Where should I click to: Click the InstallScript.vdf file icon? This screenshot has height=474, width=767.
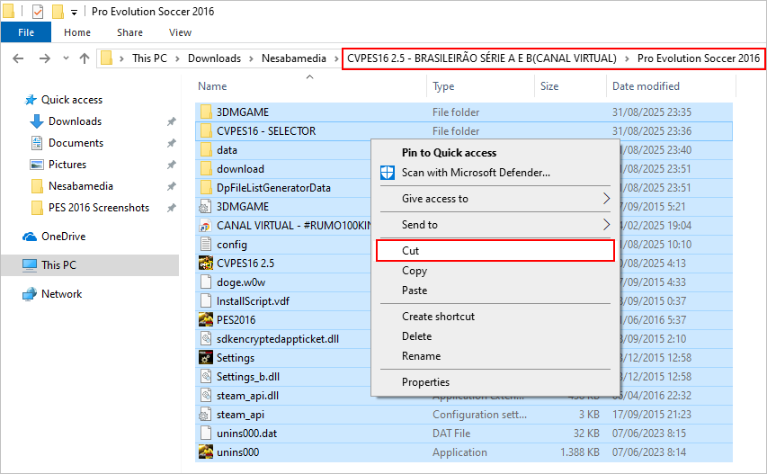(206, 300)
